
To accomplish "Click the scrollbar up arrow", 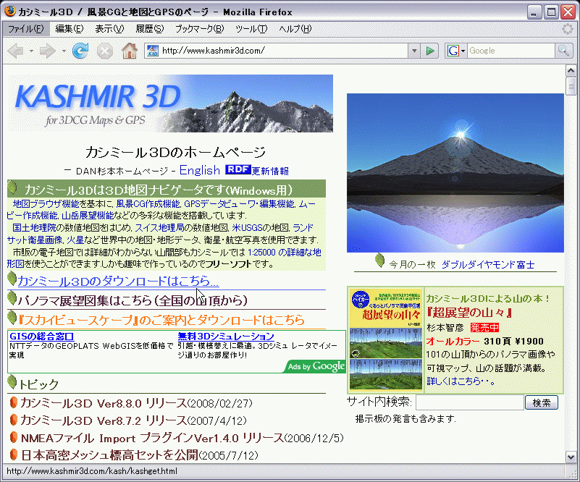I will (x=571, y=70).
